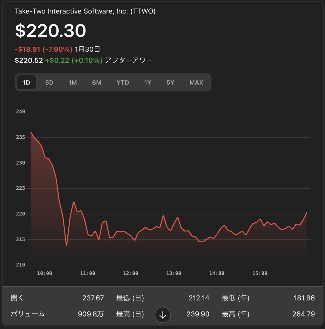Click the 225 price axis label

21,188
